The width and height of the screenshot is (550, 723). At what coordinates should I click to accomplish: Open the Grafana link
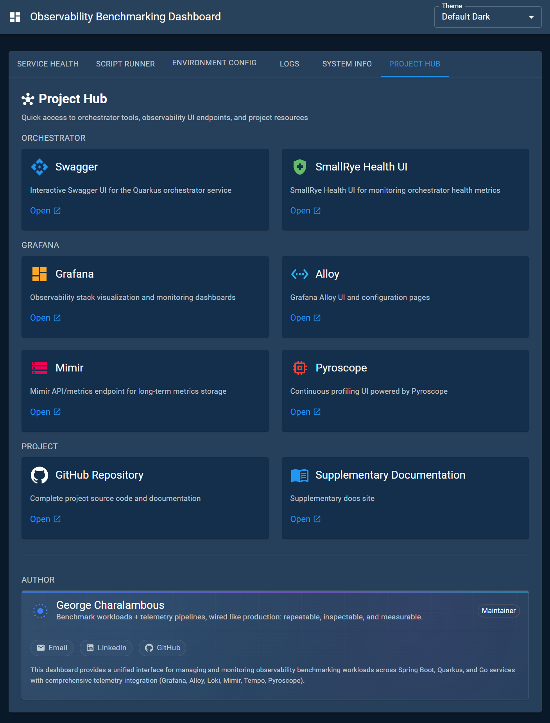pos(45,318)
